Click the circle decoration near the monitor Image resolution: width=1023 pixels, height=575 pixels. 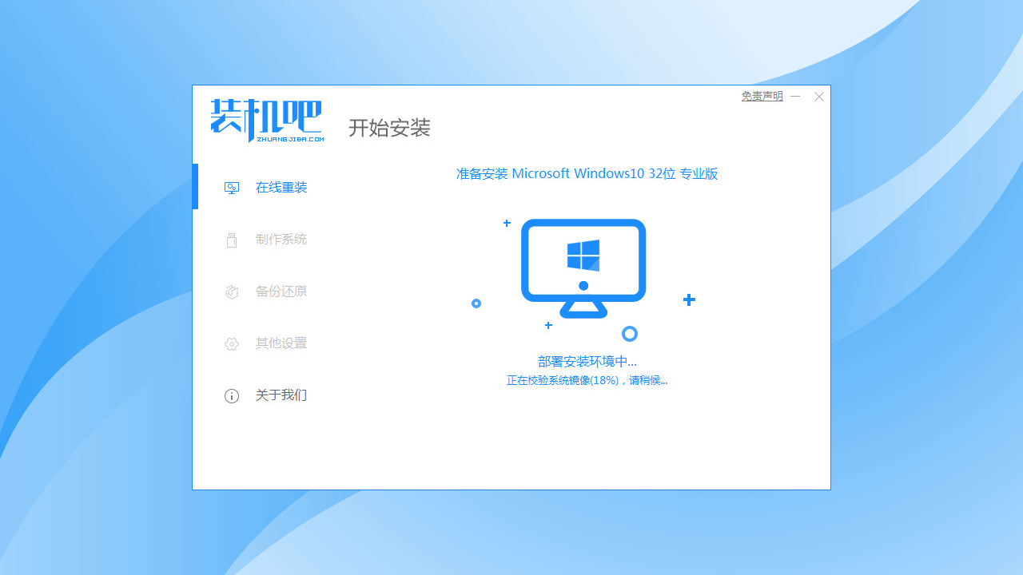pos(630,333)
